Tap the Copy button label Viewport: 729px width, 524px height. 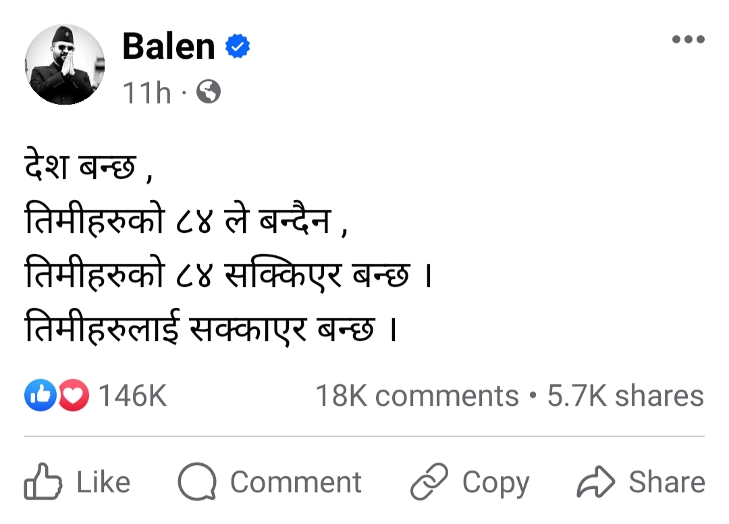pyautogui.click(x=495, y=483)
